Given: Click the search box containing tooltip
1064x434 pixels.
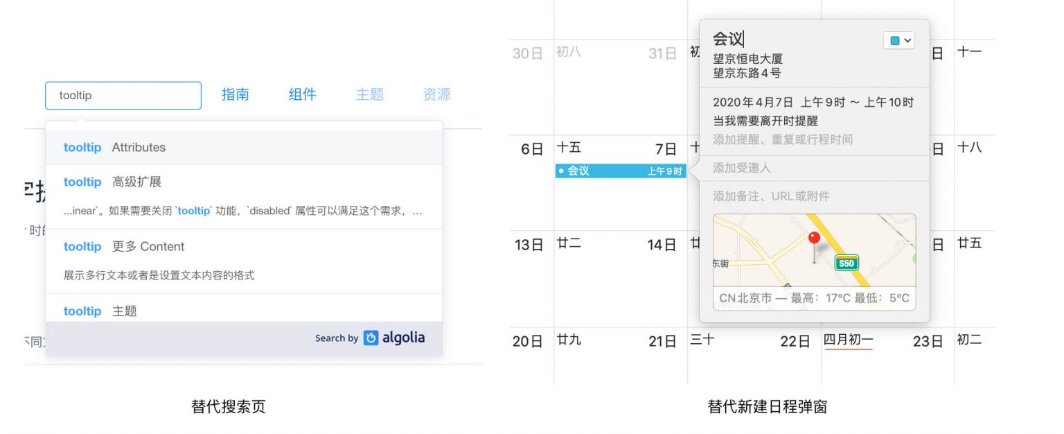Looking at the screenshot, I should 123,95.
